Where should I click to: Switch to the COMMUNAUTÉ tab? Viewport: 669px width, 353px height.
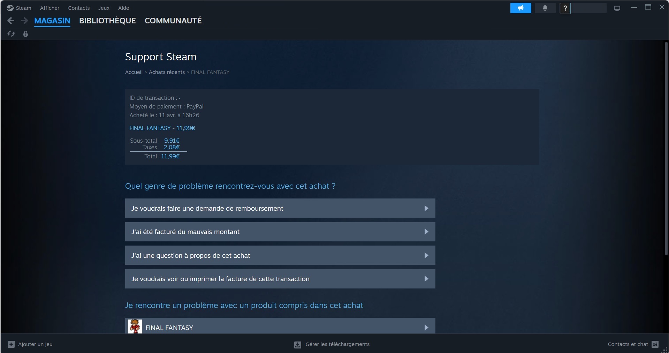tap(173, 21)
